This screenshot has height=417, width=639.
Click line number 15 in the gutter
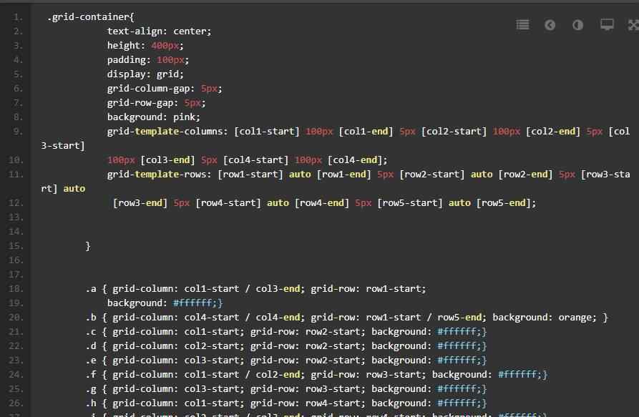coord(17,246)
